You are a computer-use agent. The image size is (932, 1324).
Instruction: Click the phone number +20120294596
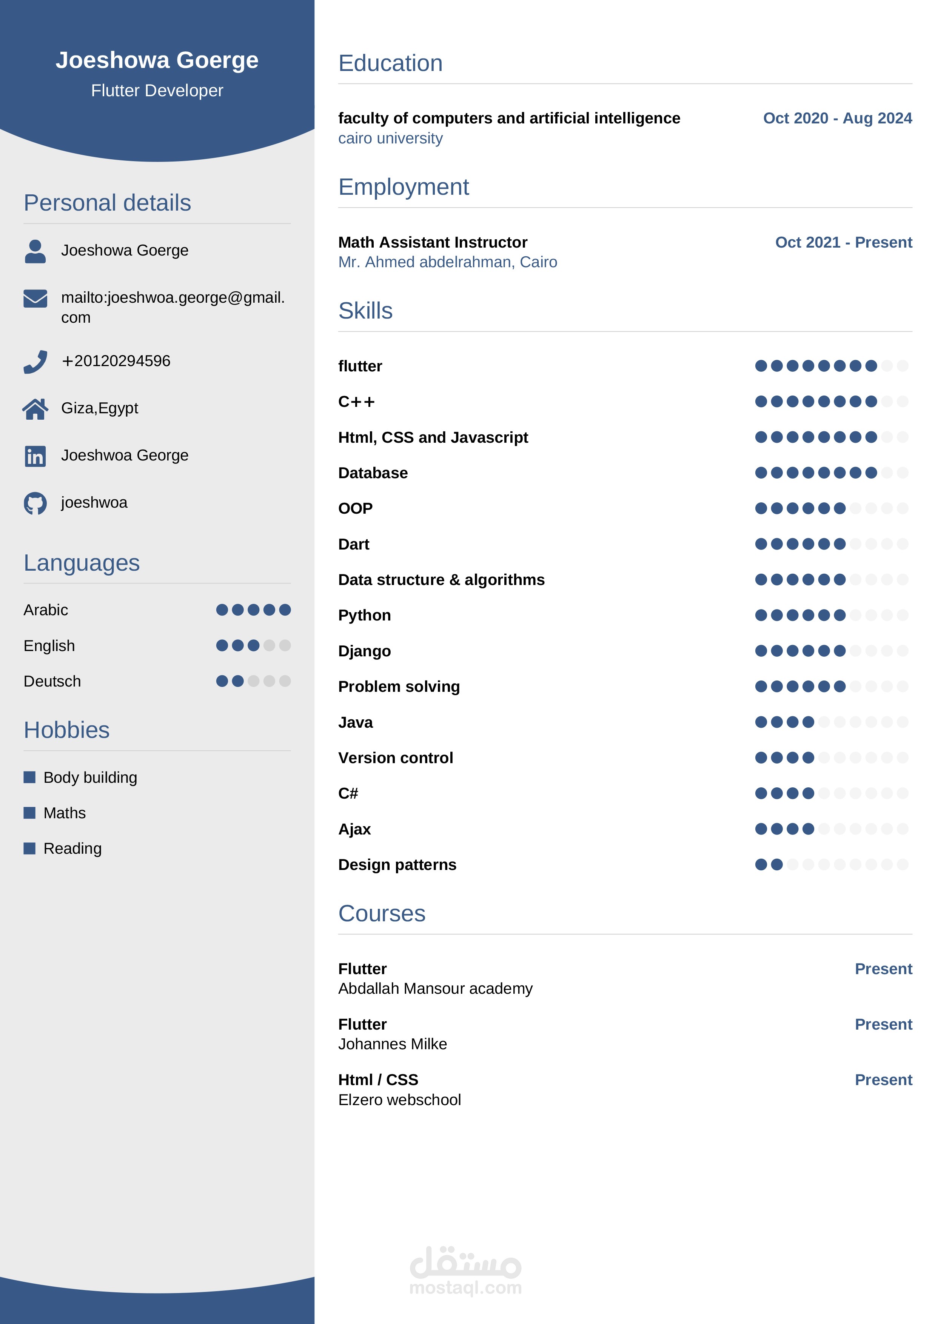(x=116, y=361)
